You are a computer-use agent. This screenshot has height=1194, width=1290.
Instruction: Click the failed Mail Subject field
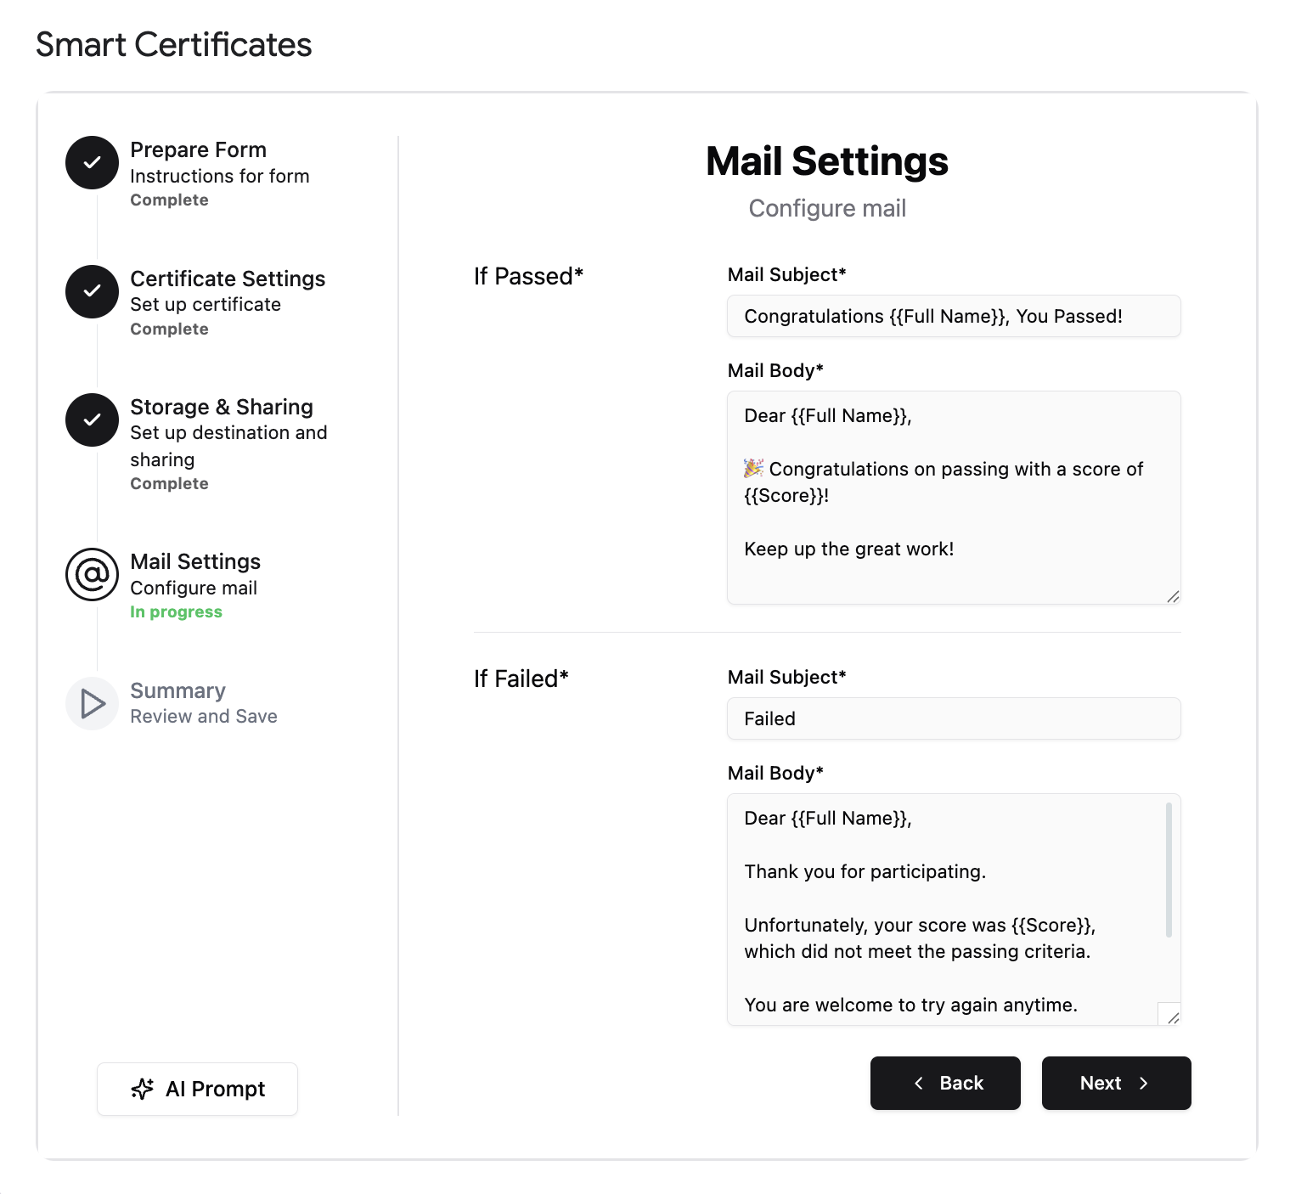point(954,718)
